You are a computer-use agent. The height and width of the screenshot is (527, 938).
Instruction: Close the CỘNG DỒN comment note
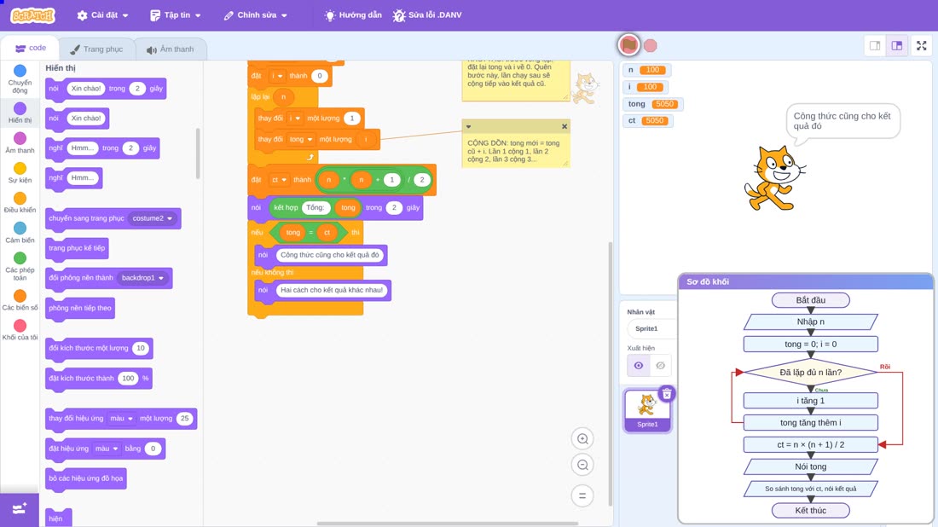pyautogui.click(x=565, y=126)
